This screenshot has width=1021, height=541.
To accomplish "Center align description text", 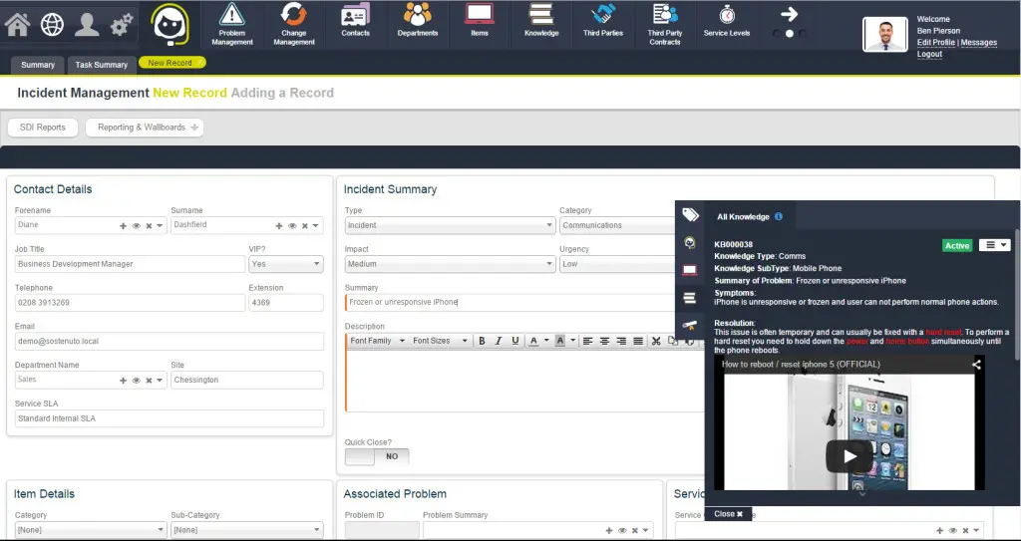I will coord(605,341).
